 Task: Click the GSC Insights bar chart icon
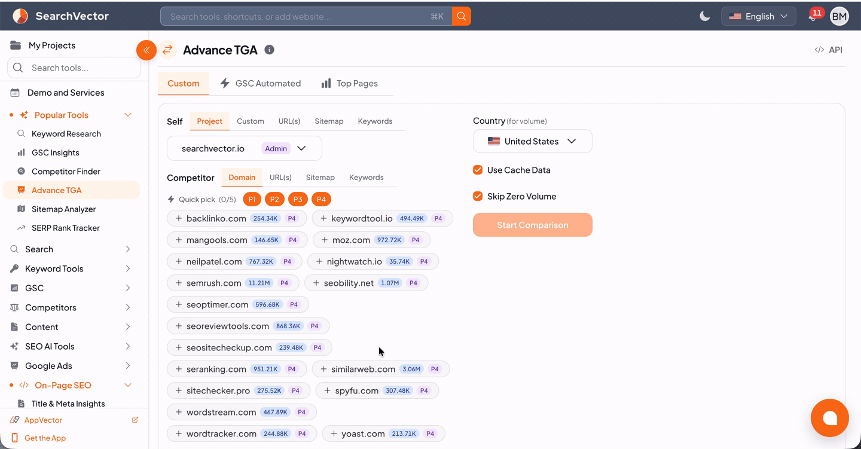[22, 152]
